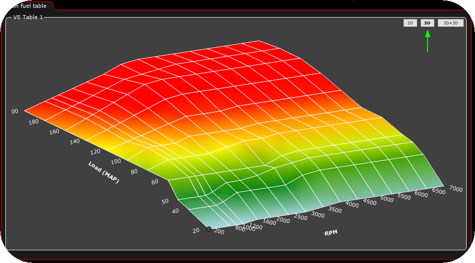Click the 140 load axis tick label

74,142
